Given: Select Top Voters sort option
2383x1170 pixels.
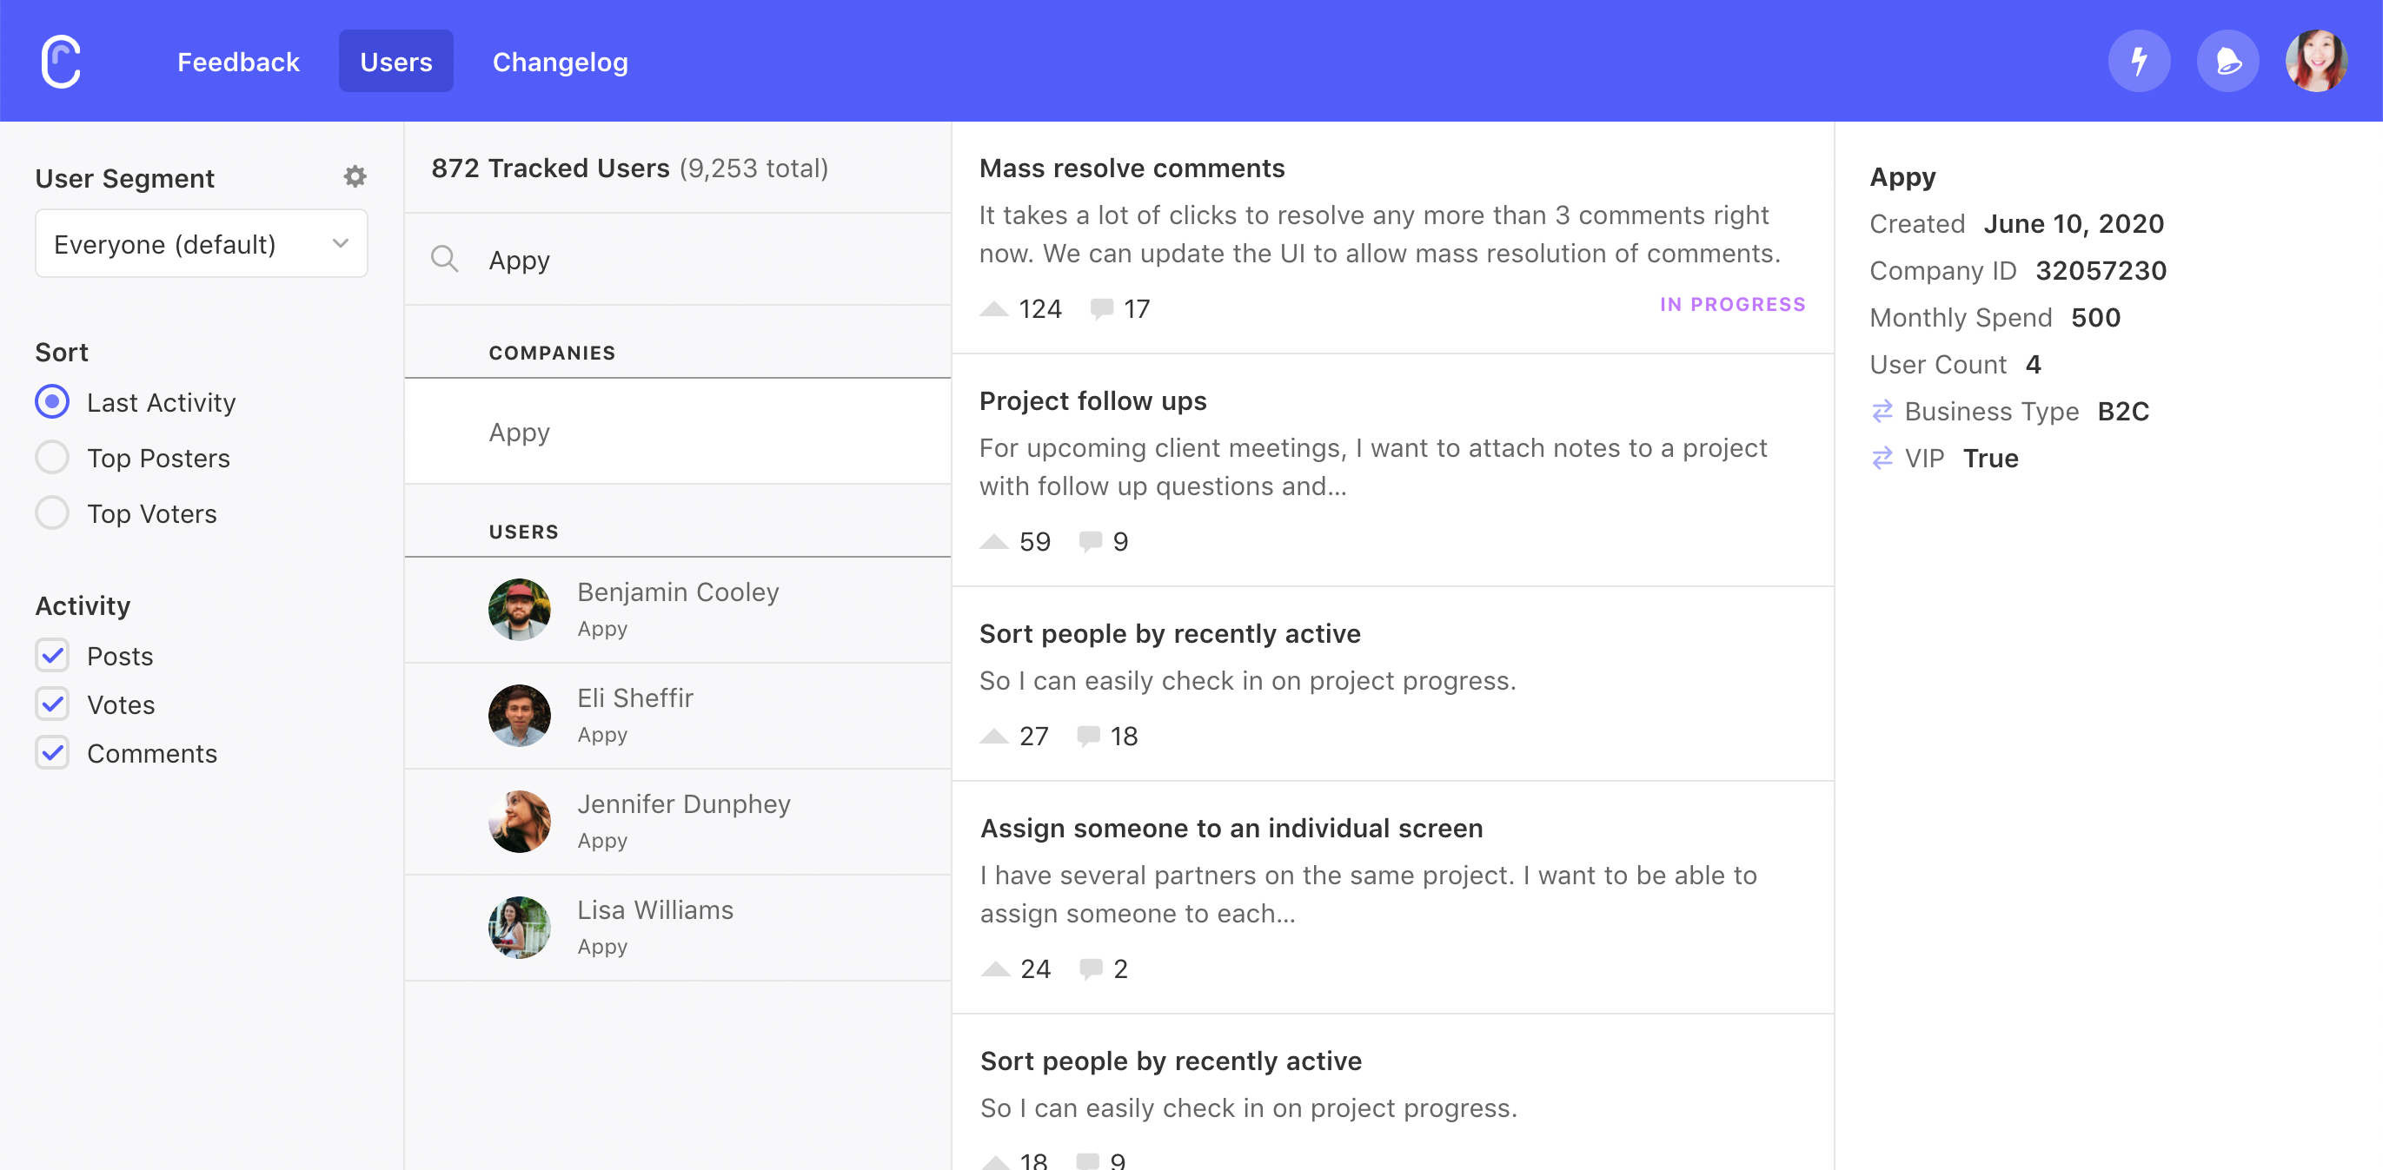Looking at the screenshot, I should (x=52, y=513).
